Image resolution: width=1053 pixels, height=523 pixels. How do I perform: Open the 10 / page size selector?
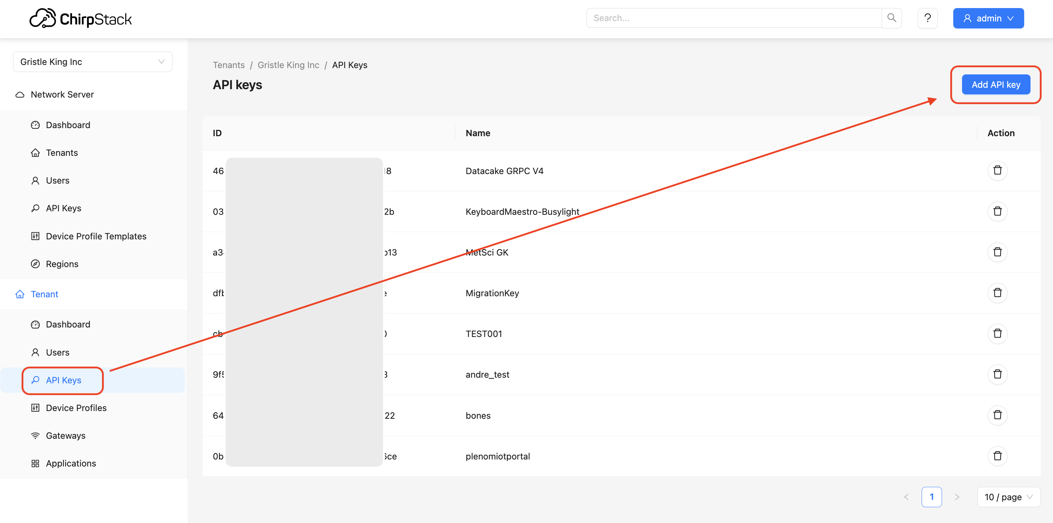(1008, 497)
